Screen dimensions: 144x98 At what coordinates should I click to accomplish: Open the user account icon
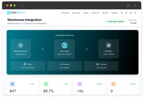click(135, 13)
